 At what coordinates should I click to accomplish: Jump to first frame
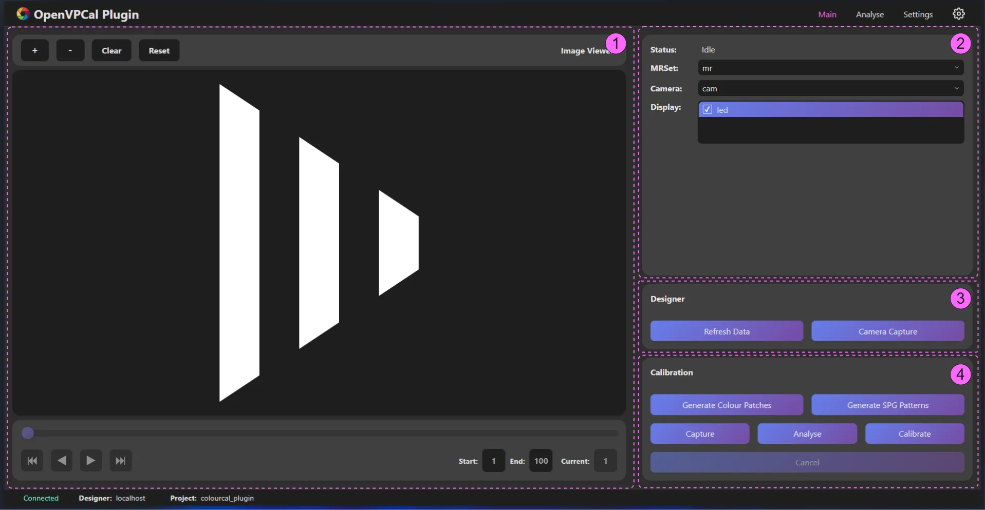click(32, 461)
